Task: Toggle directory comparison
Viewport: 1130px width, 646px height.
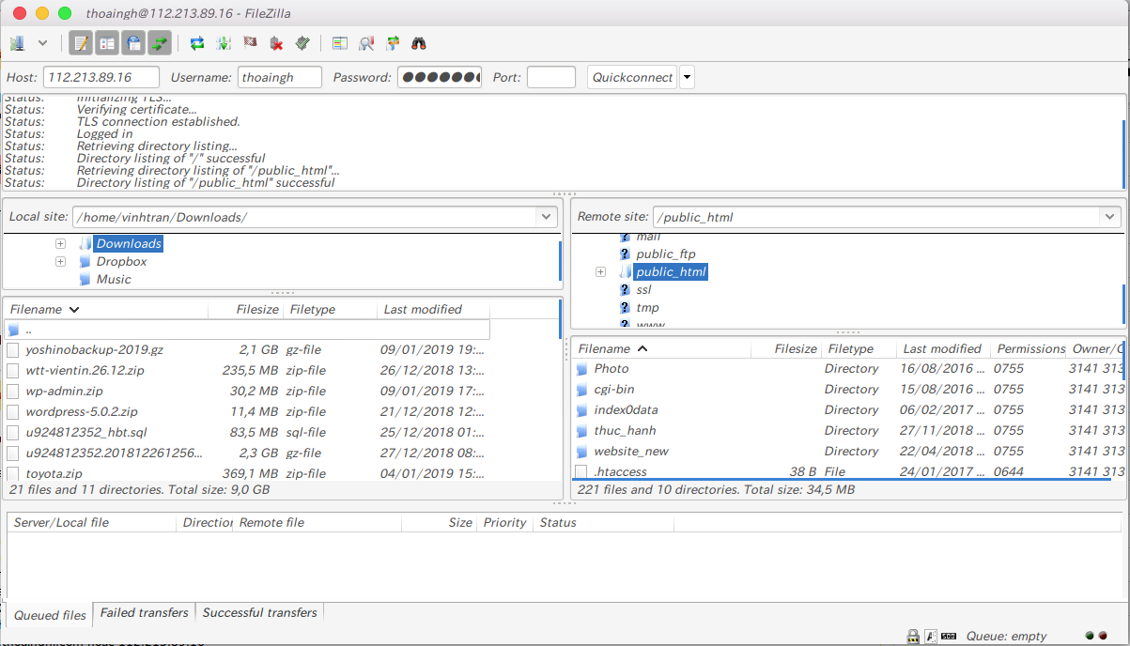Action: (366, 43)
